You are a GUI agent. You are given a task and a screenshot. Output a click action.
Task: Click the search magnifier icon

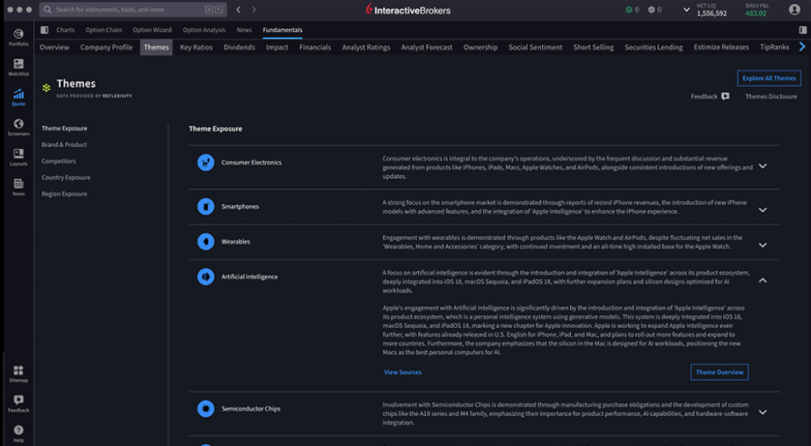(48, 9)
